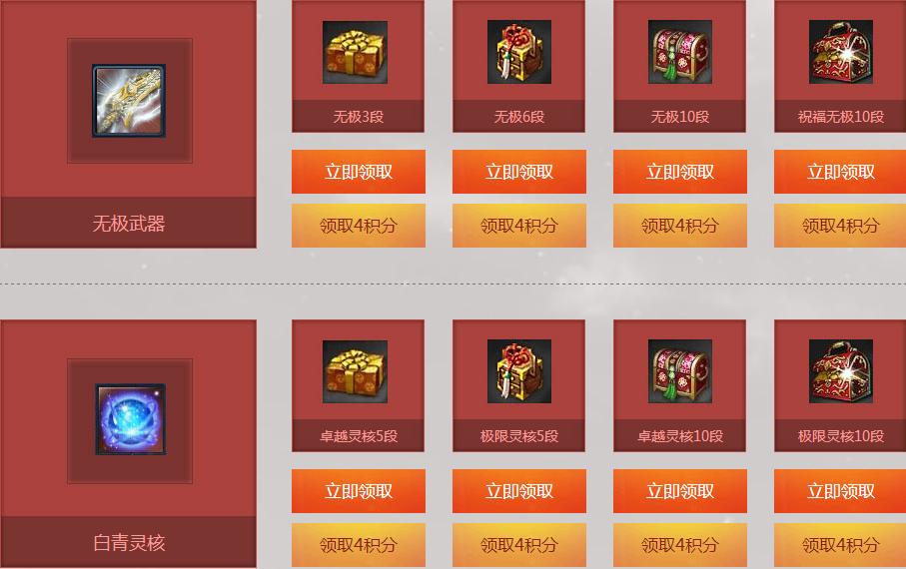Click 领取4积分 under 祝福无极10段
The width and height of the screenshot is (906, 569).
(840, 226)
